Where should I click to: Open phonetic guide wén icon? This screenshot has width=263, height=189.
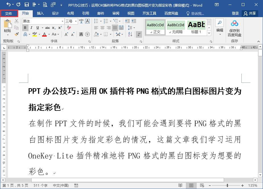point(81,21)
